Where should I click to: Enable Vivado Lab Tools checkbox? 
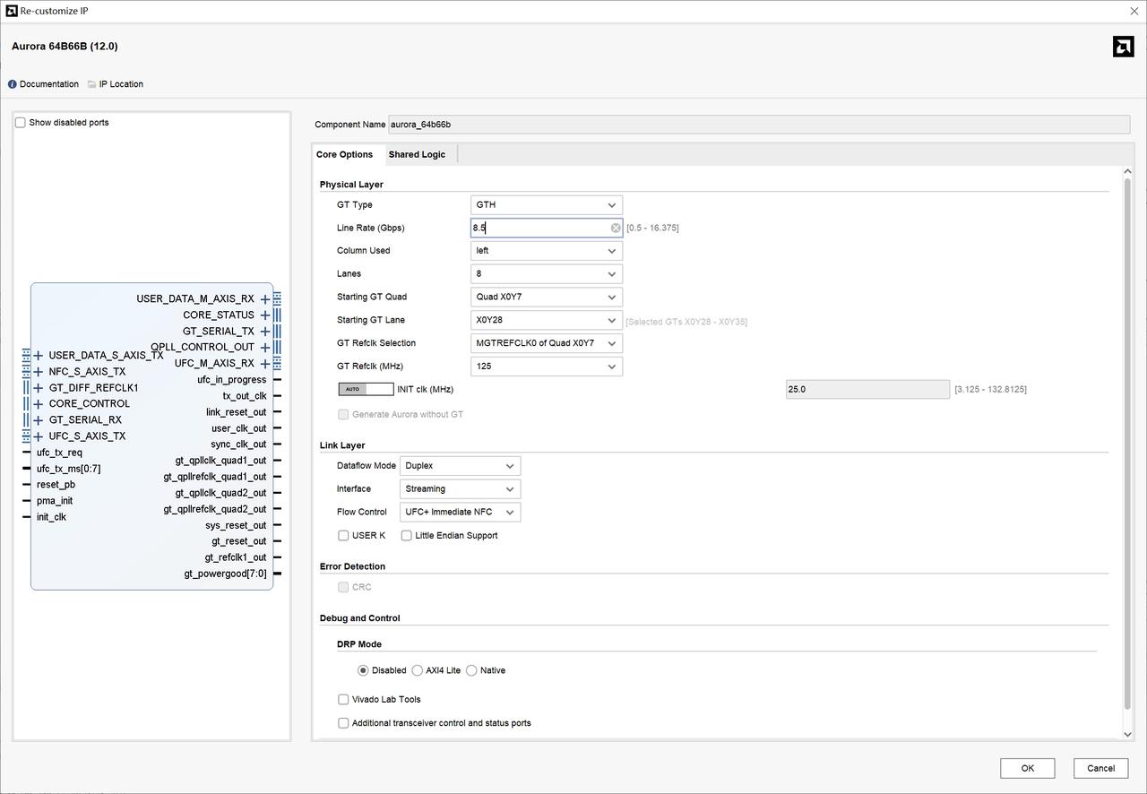coord(343,700)
